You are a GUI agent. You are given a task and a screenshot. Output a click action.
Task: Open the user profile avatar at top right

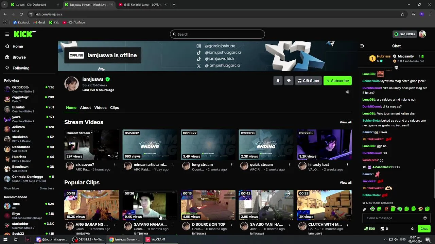pos(422,34)
